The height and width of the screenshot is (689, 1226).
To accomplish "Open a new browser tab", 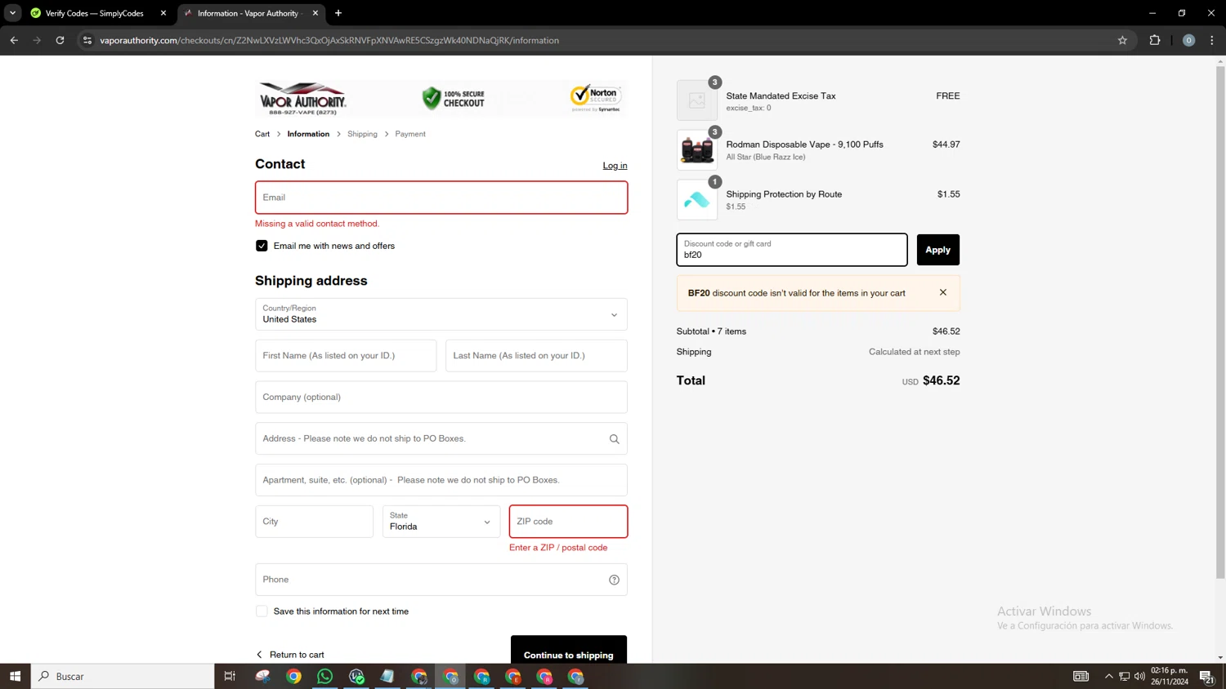I will [x=338, y=13].
